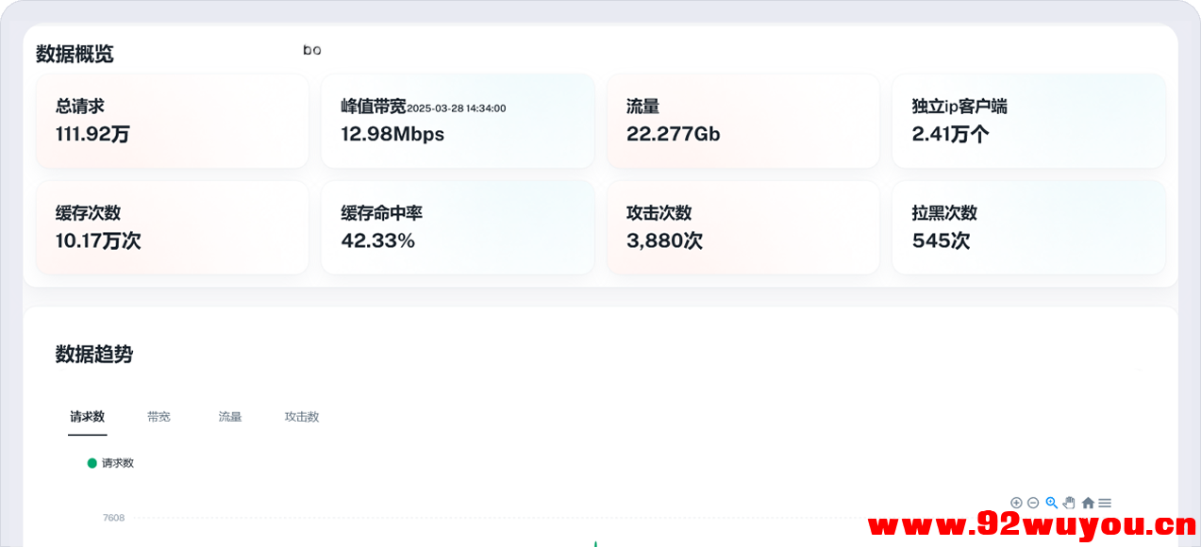Open the 流量 trend tab
1201x547 pixels.
click(x=230, y=417)
